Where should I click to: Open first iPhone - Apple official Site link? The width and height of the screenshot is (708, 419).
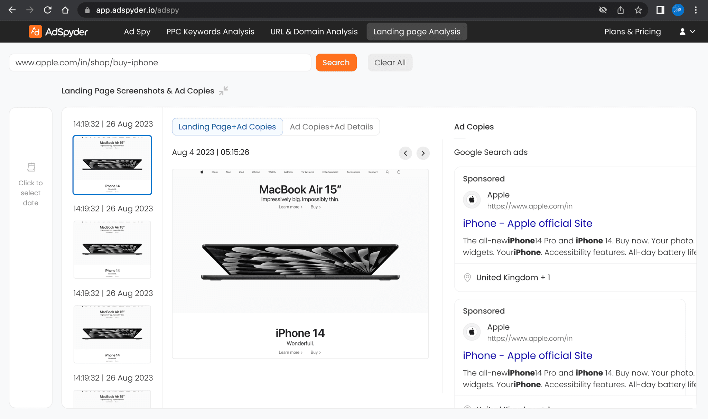pos(528,223)
